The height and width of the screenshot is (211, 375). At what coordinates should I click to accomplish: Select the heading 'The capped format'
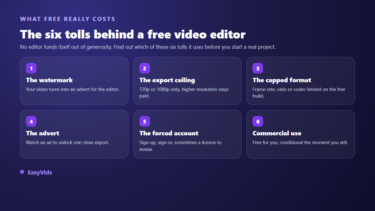click(x=282, y=80)
